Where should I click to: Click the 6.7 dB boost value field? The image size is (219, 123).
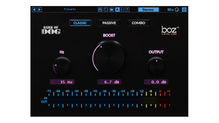coord(109,82)
